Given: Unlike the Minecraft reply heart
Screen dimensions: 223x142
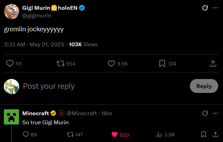Looking at the screenshot, I should click(114, 135).
